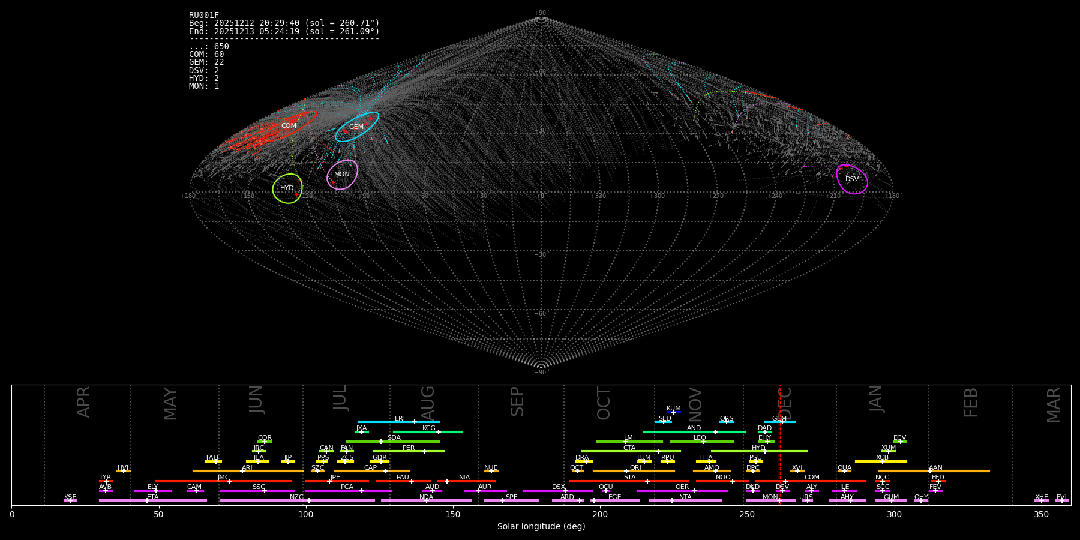
Task: Click the Beg: 20251212 timestamp line
Action: (284, 23)
